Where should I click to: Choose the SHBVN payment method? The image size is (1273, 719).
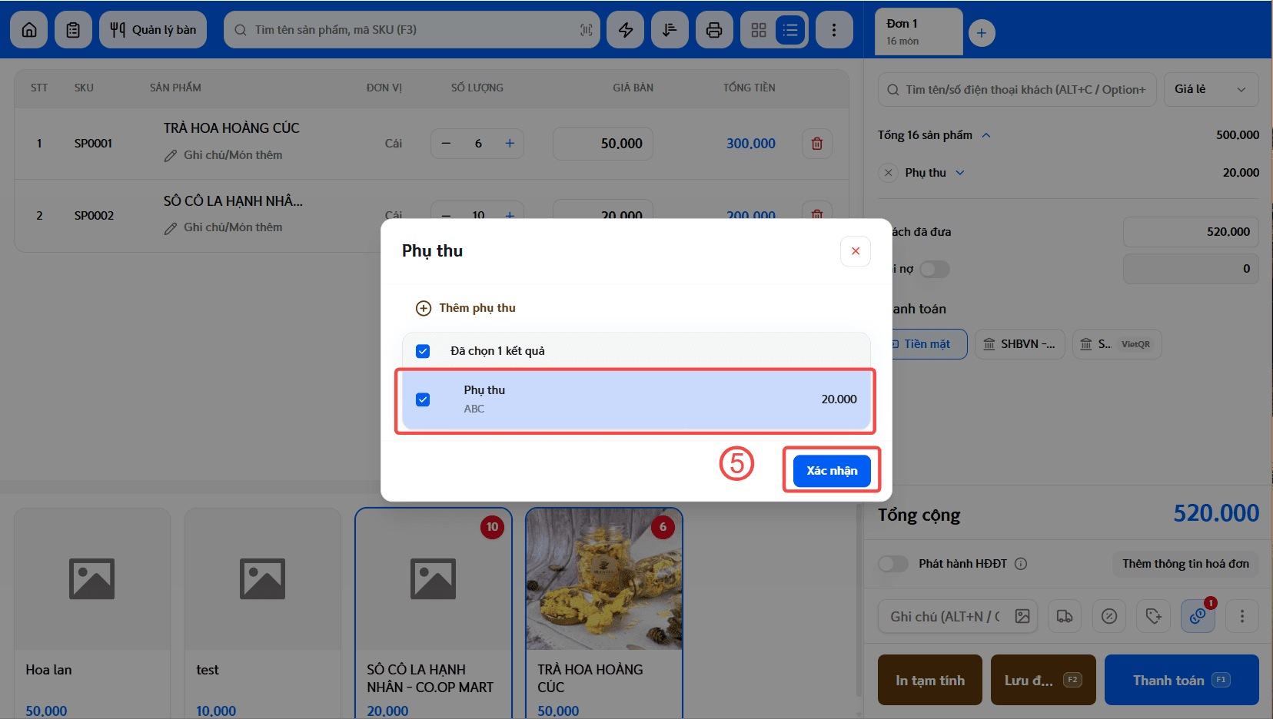pos(1019,344)
